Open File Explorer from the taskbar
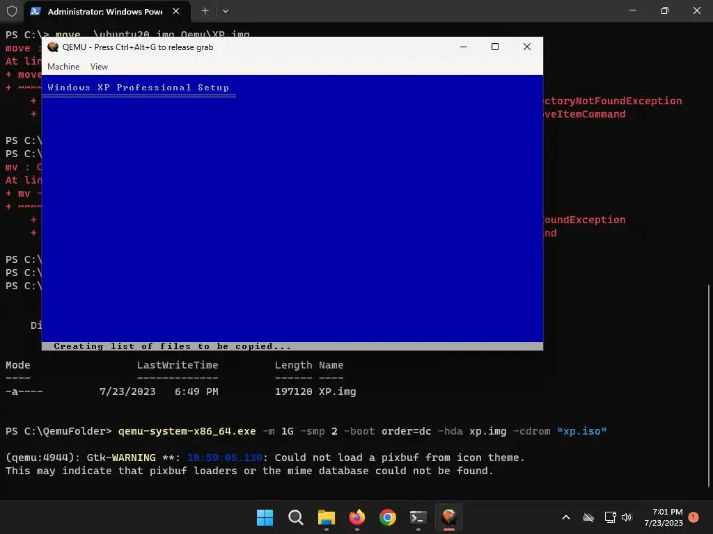 click(x=326, y=517)
